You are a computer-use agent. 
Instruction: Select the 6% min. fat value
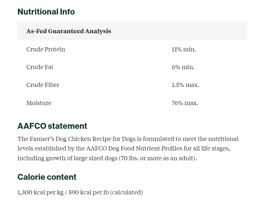pos(183,67)
